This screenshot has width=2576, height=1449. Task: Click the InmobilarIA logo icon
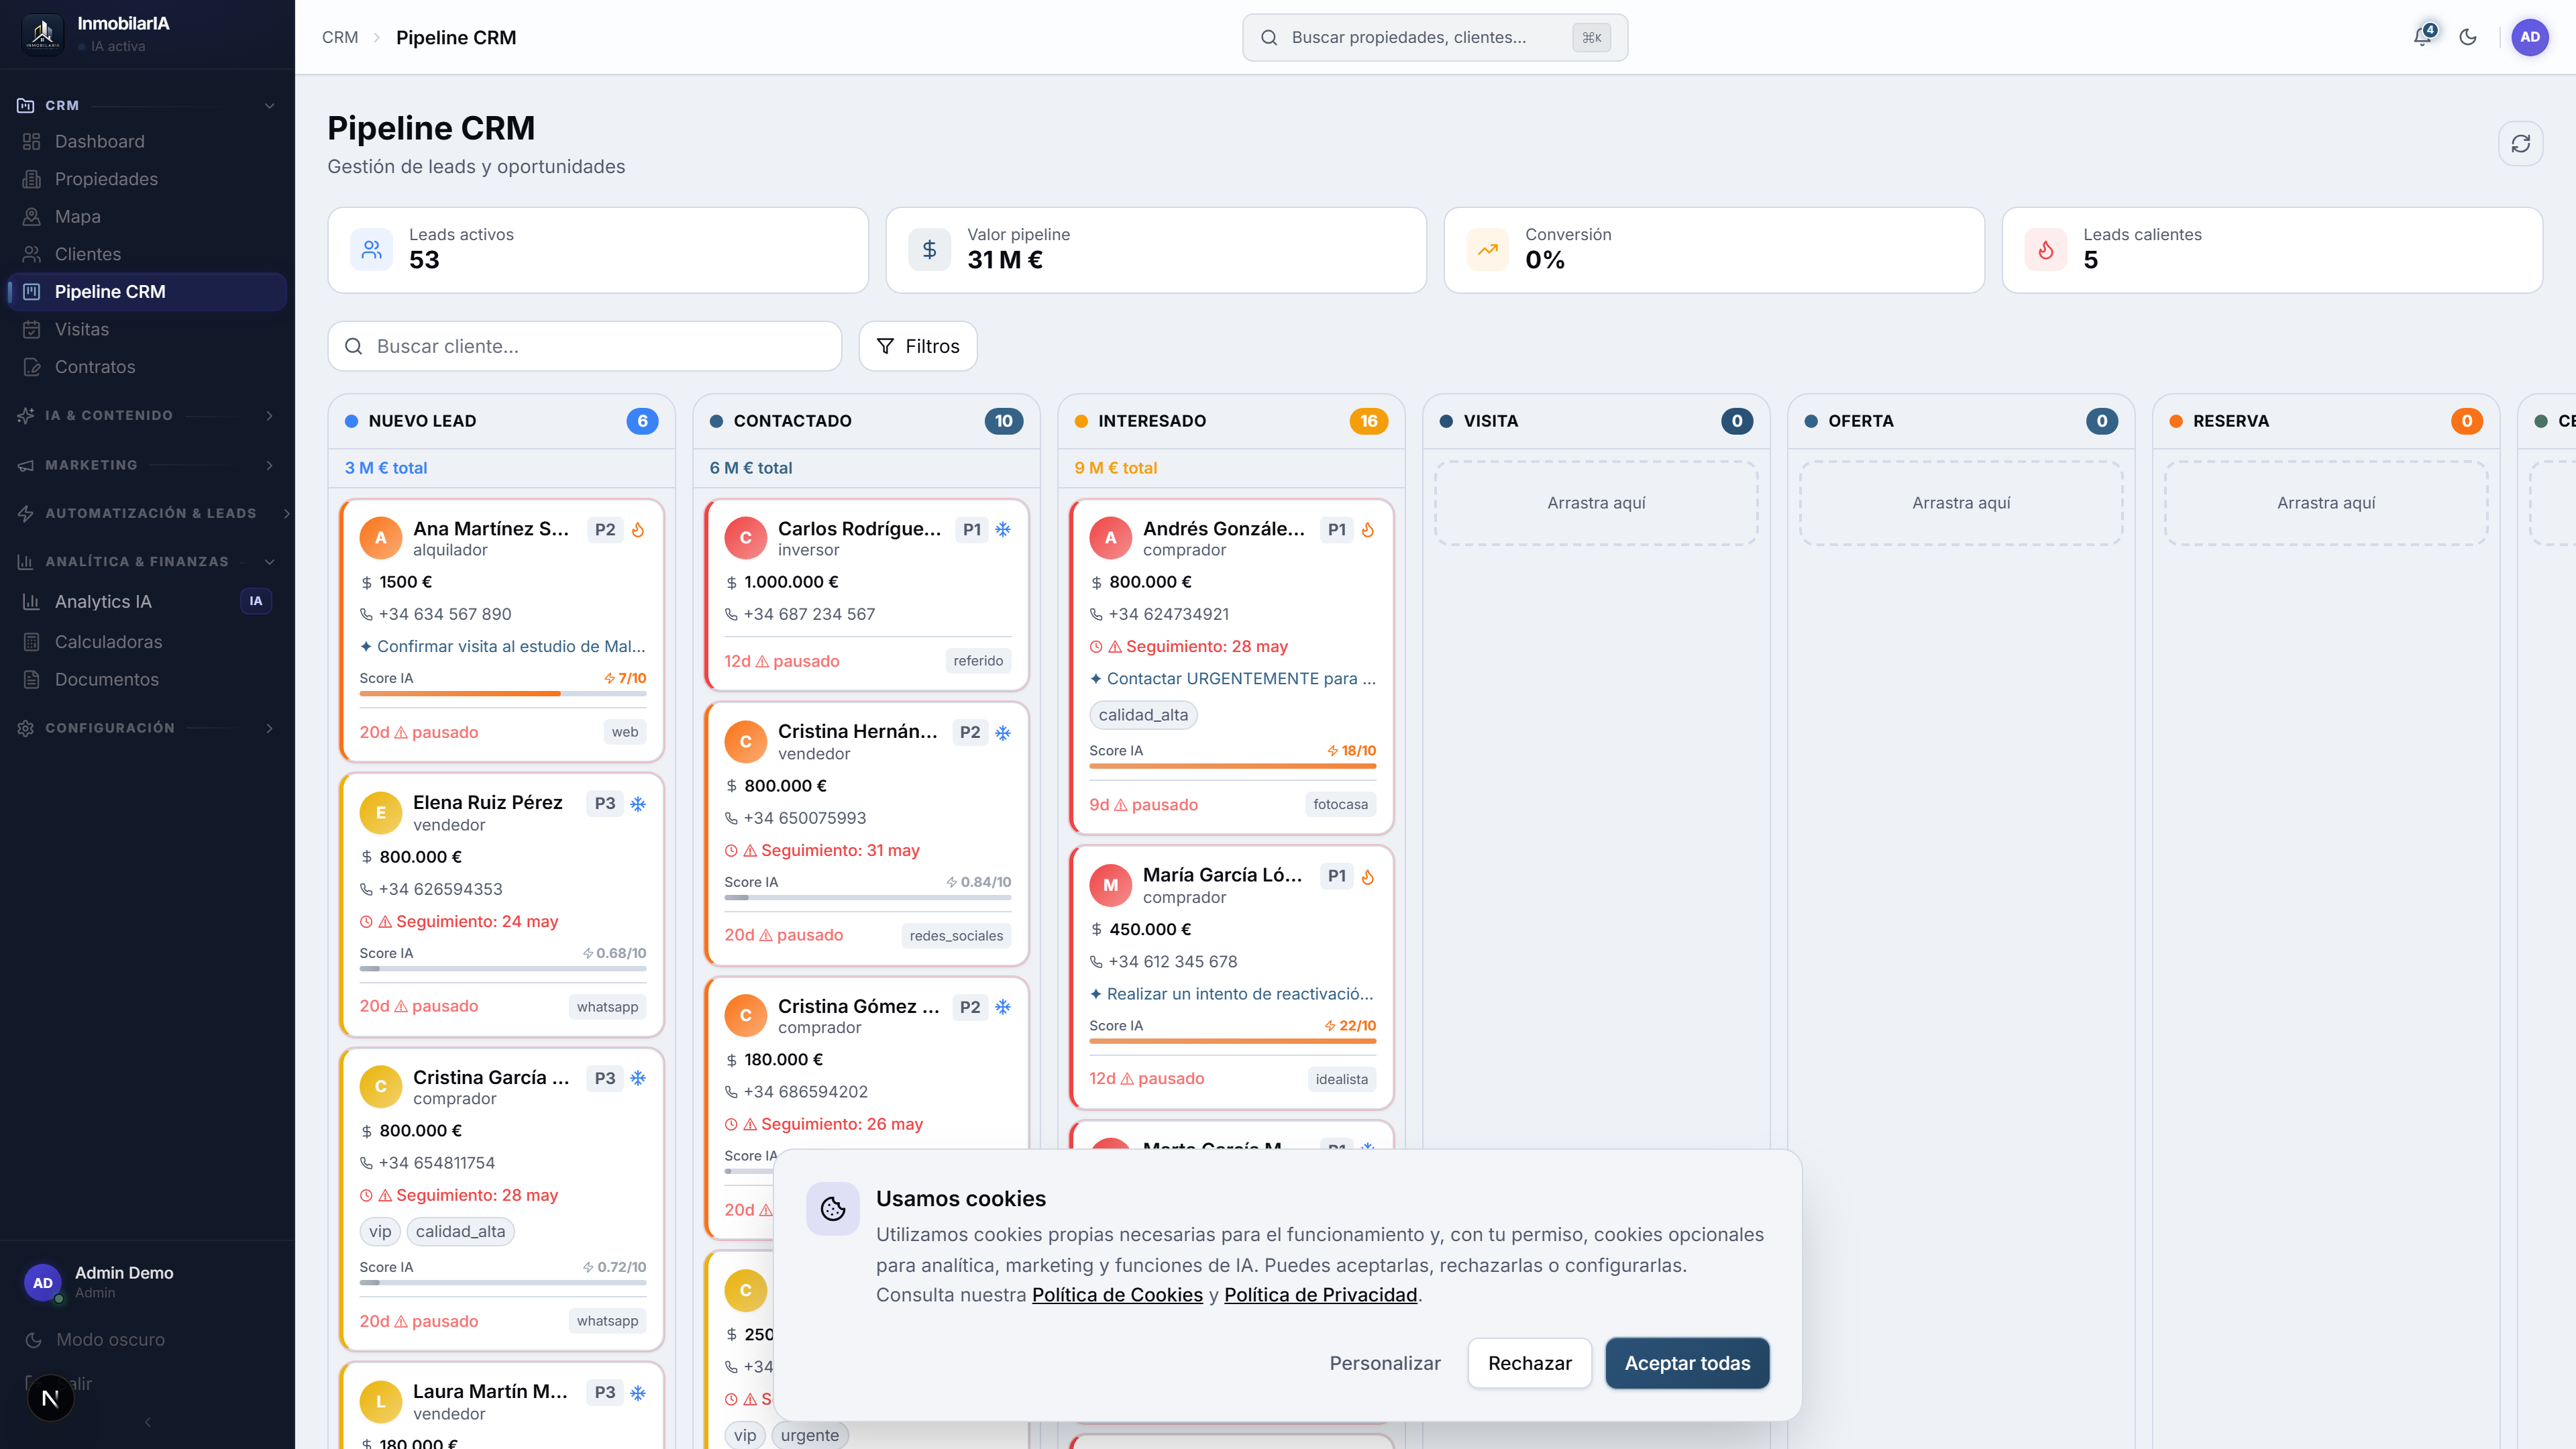tap(42, 34)
